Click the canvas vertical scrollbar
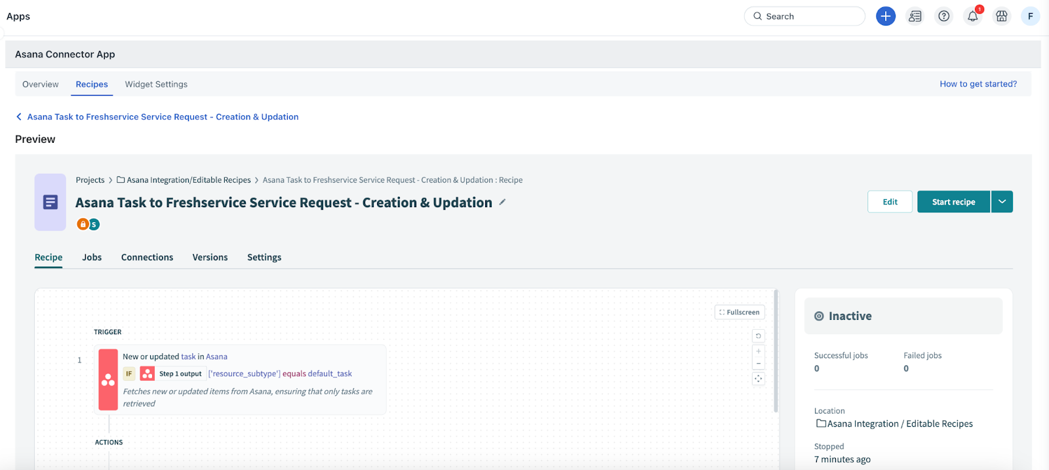The height and width of the screenshot is (470, 1049). pyautogui.click(x=776, y=351)
